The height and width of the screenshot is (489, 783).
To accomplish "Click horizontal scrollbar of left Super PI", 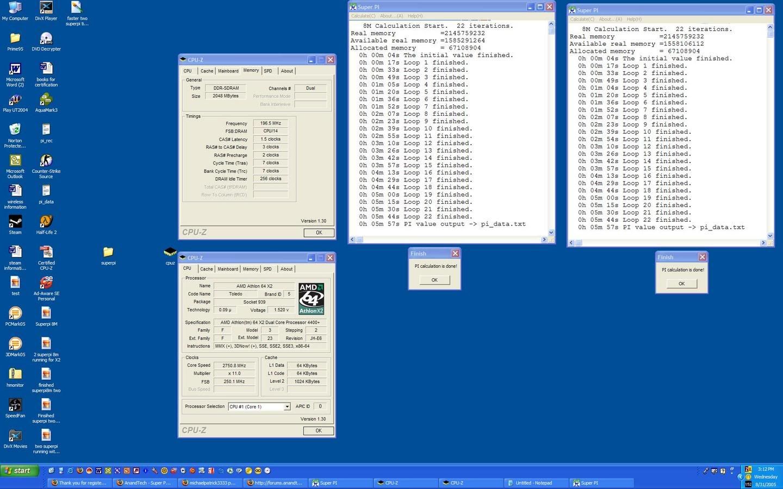I will tap(448, 240).
